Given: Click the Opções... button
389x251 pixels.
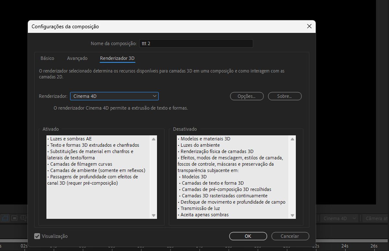Looking at the screenshot, I should tap(247, 96).
